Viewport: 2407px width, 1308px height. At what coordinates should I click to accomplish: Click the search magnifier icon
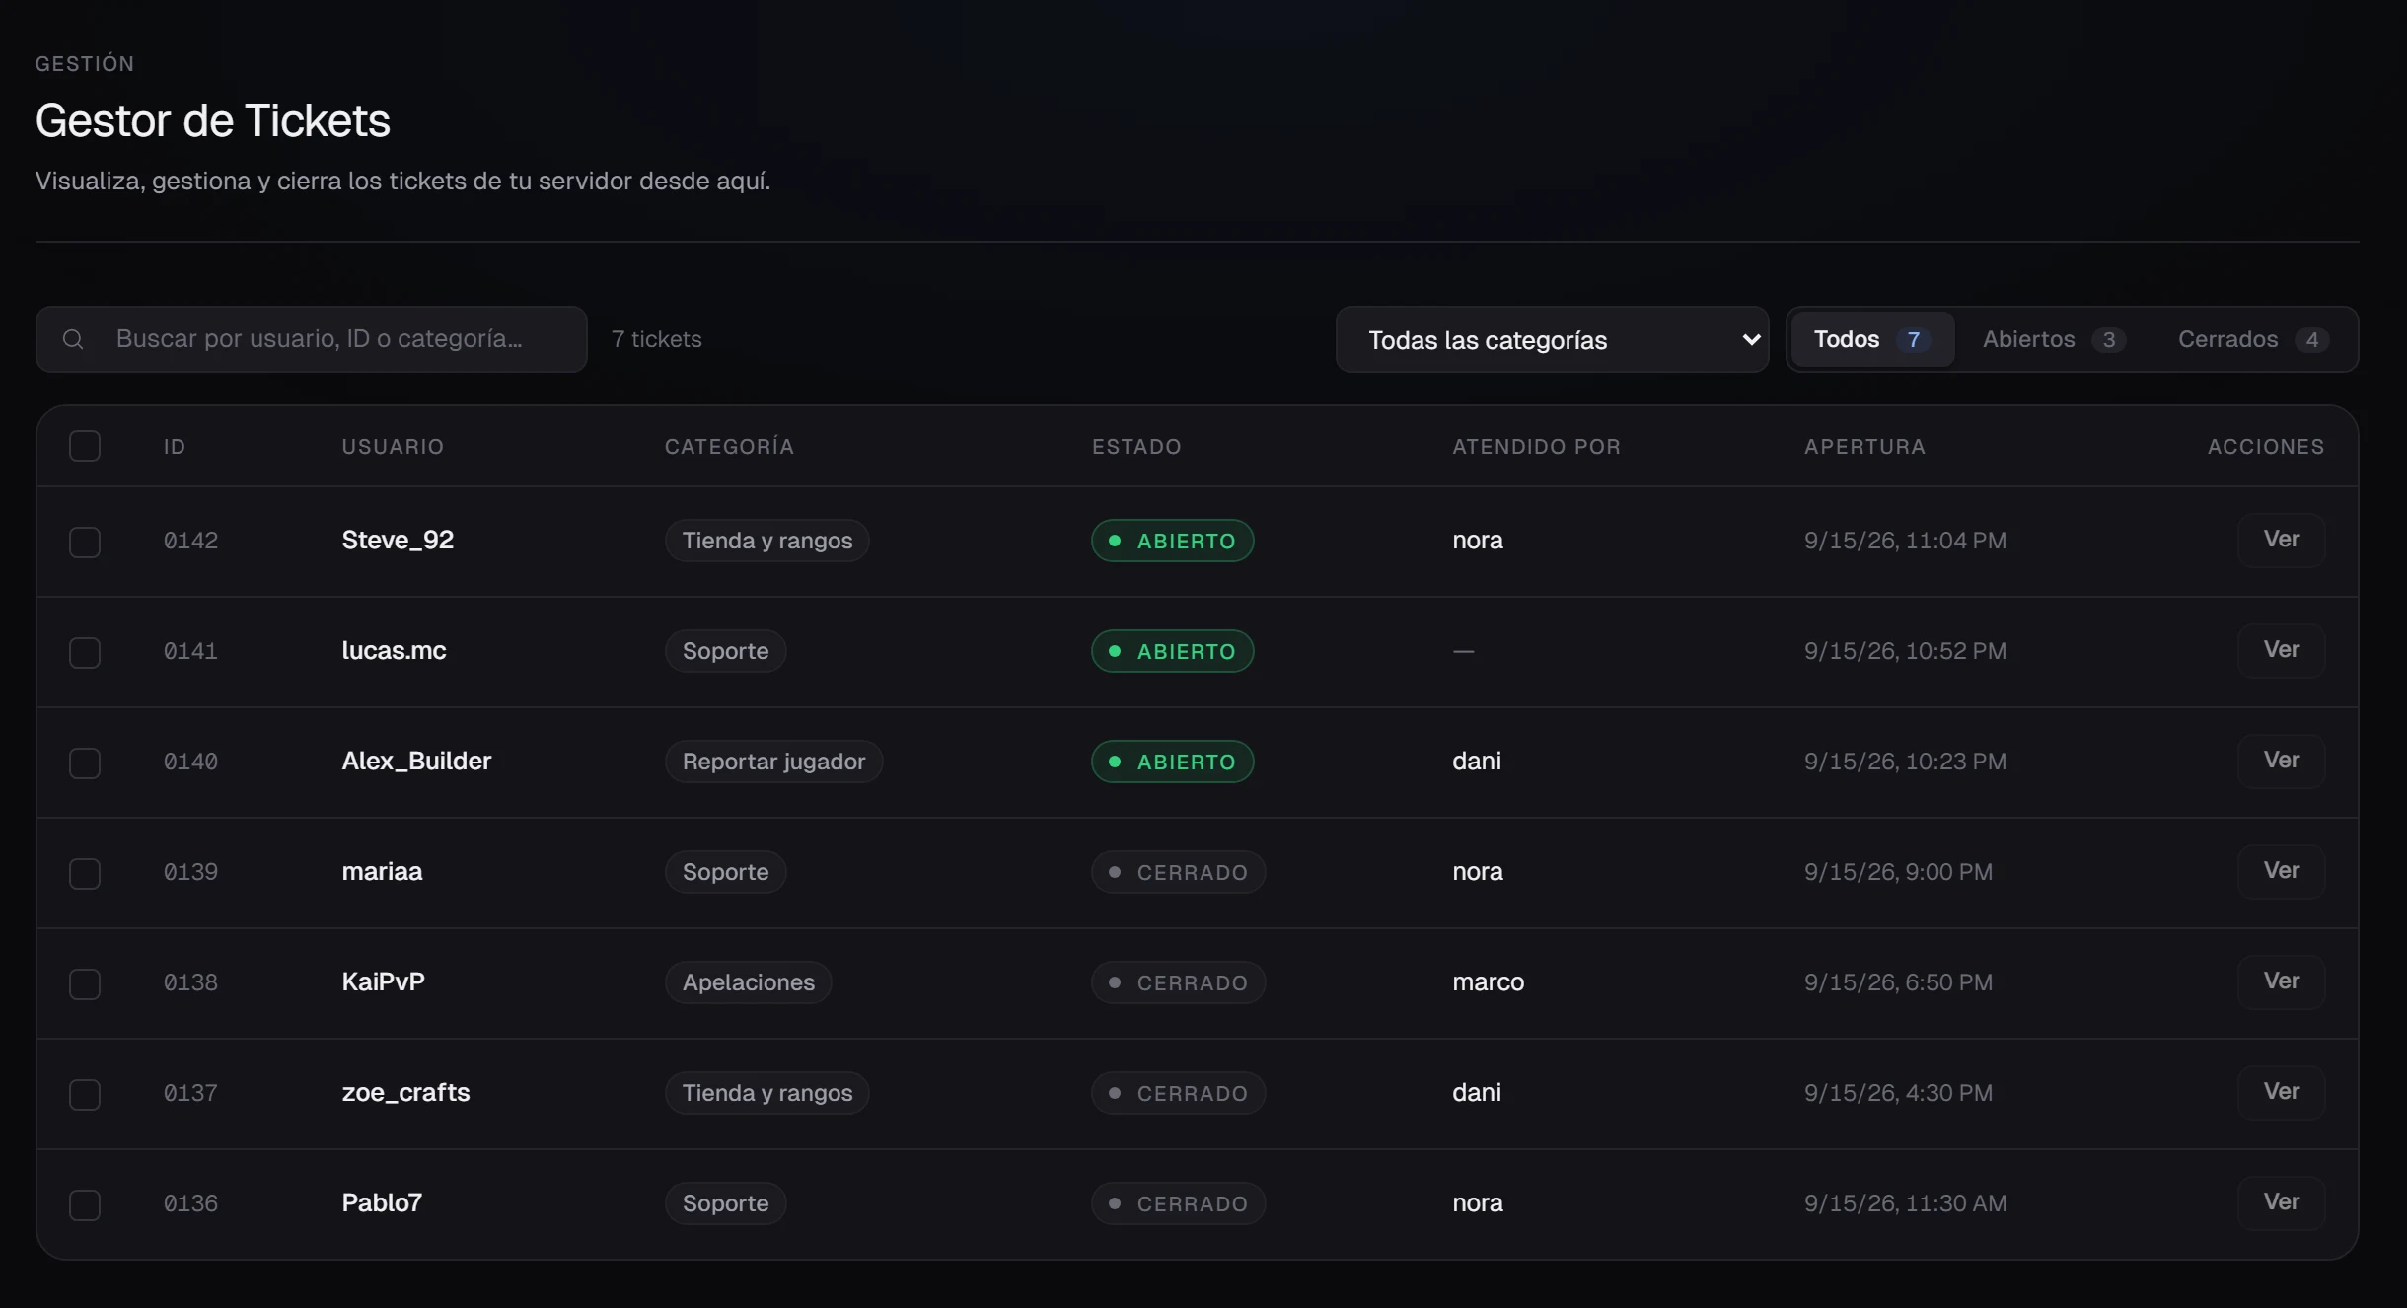point(73,339)
